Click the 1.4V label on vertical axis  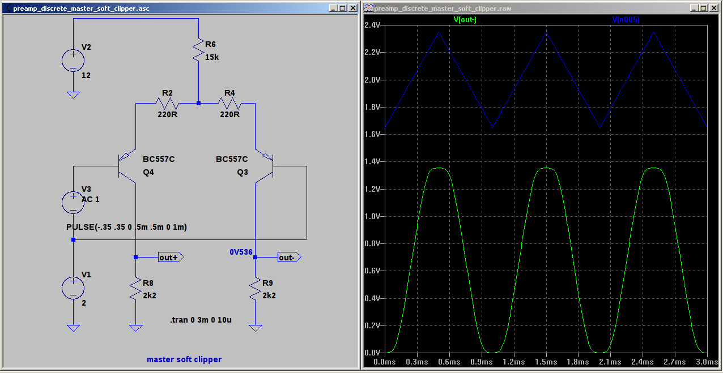[x=372, y=161]
